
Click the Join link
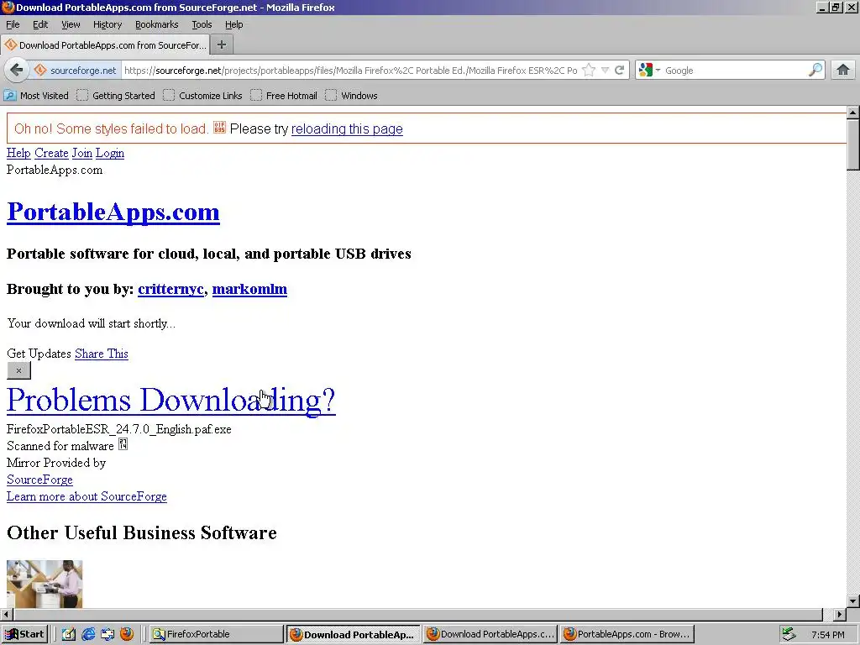tap(81, 153)
